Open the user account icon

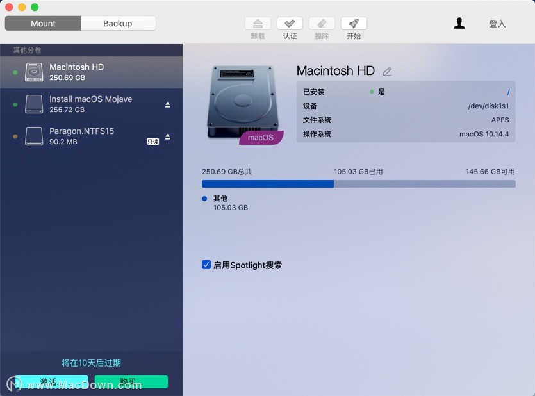459,23
